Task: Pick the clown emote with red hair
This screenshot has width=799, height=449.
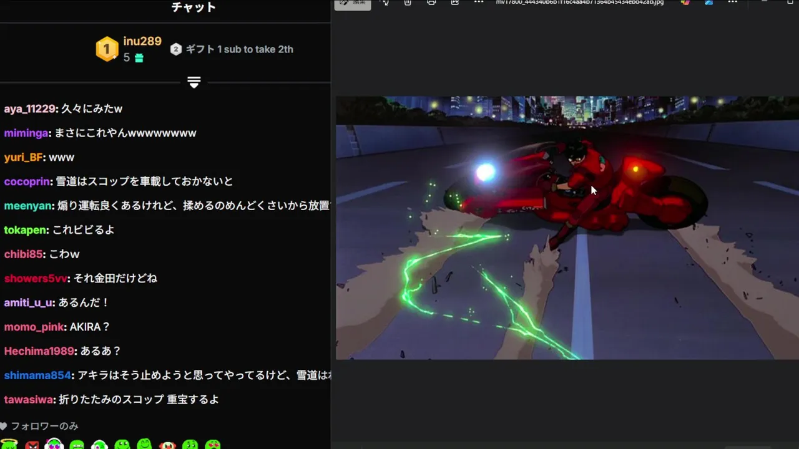Action: click(167, 445)
